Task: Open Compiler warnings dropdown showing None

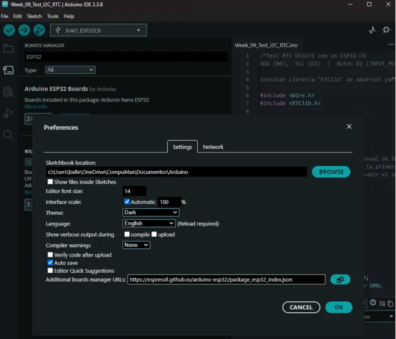Action: [136, 245]
